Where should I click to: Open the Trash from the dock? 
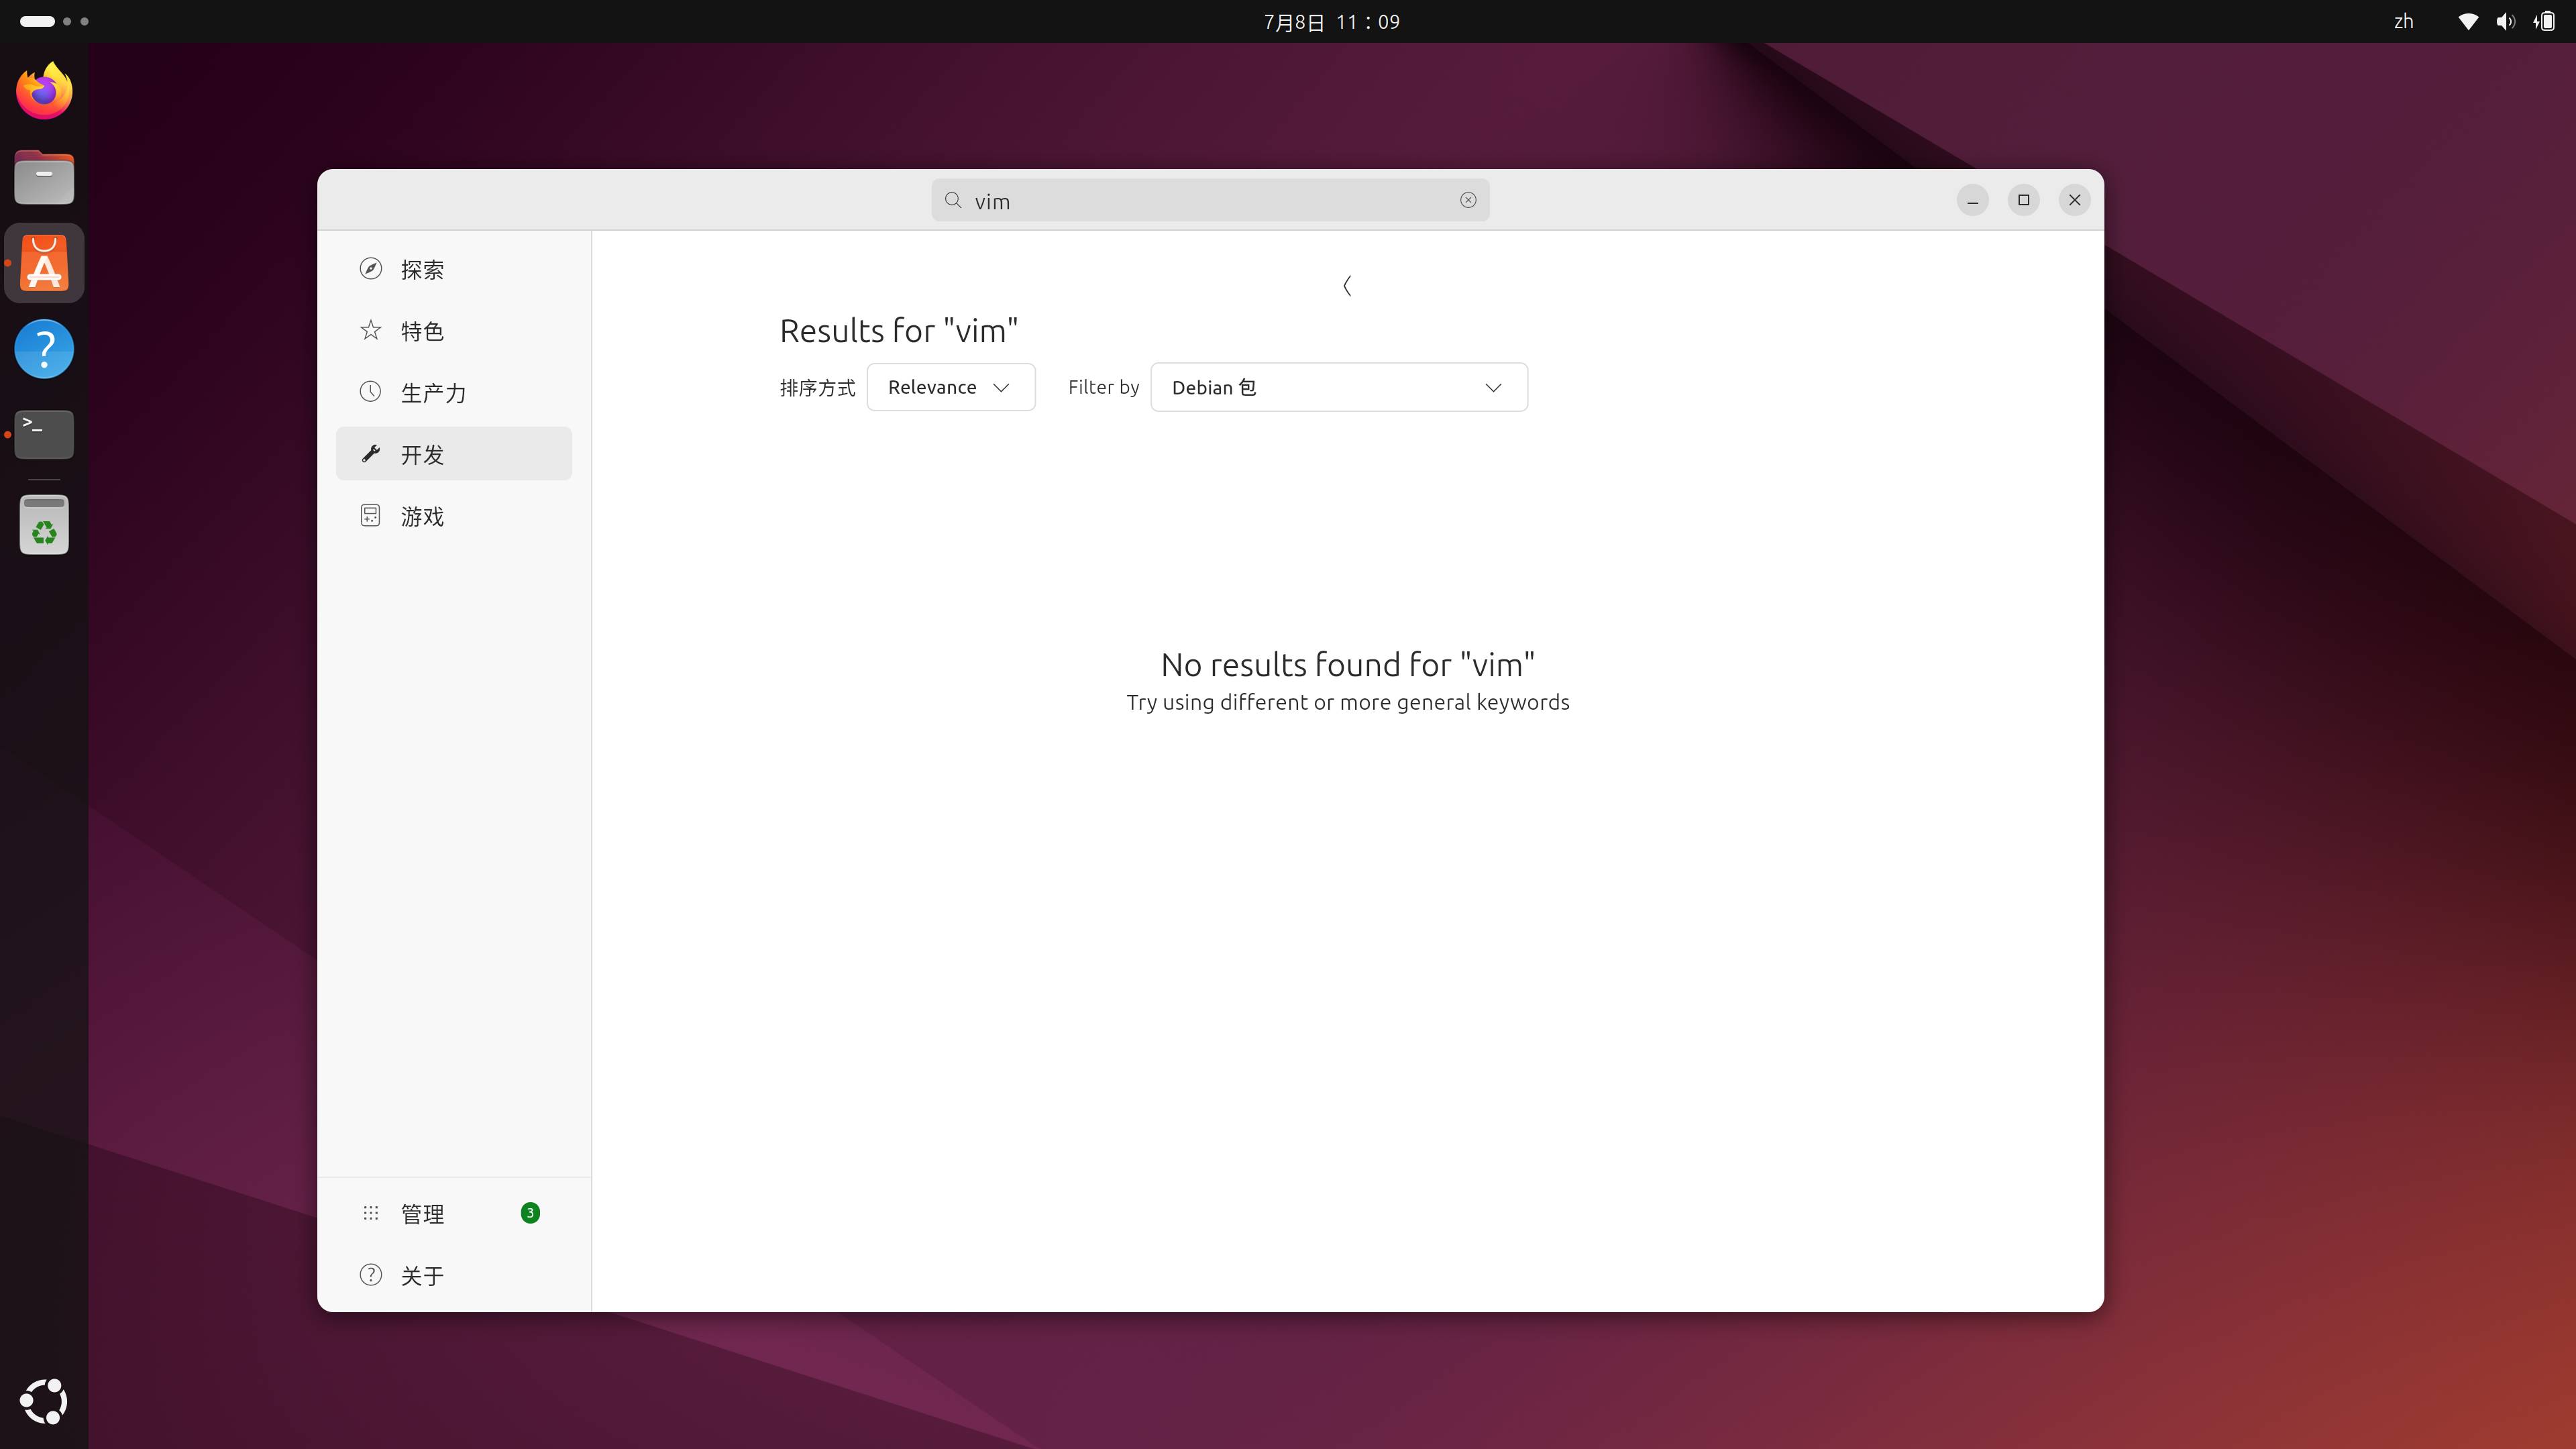click(44, 524)
